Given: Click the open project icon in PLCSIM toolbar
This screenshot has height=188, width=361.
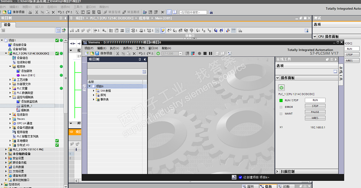Looking at the screenshot, I should [92, 53].
